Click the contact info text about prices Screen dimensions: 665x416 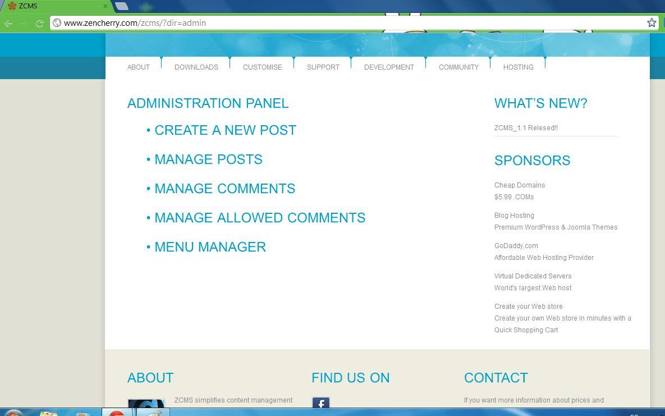534,400
